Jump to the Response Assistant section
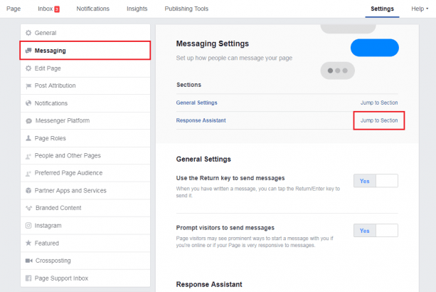 [379, 120]
